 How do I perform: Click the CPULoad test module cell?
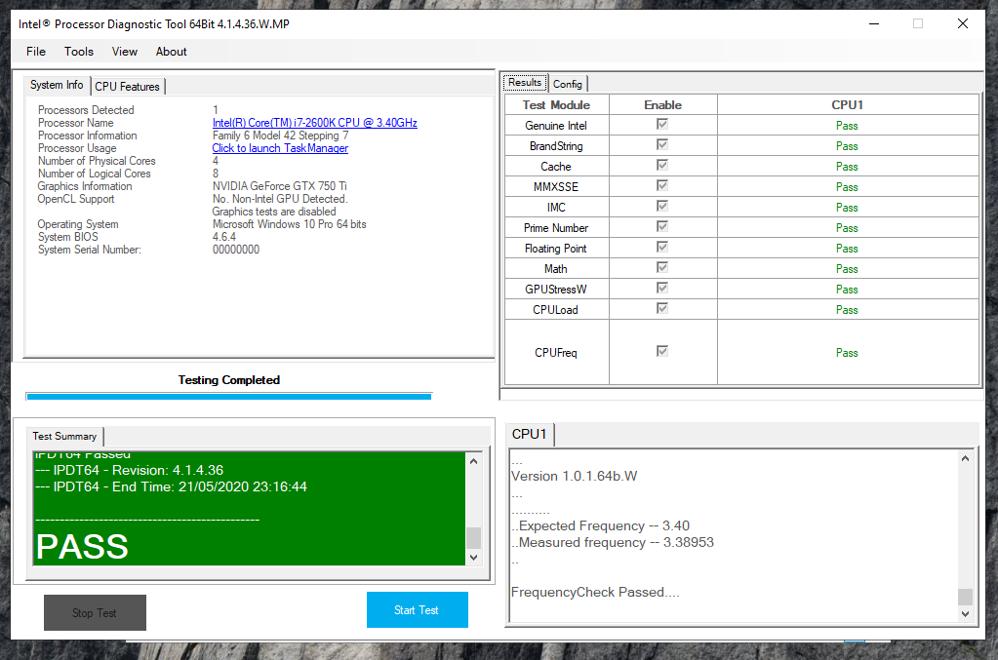(556, 310)
